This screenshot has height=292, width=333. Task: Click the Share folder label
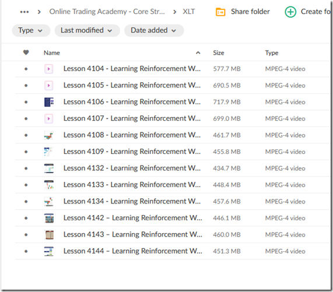pos(250,12)
